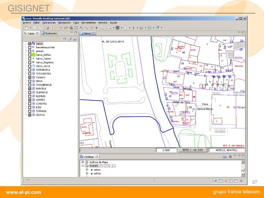
Task: Select the Pan tool icon
Action: tap(118, 28)
